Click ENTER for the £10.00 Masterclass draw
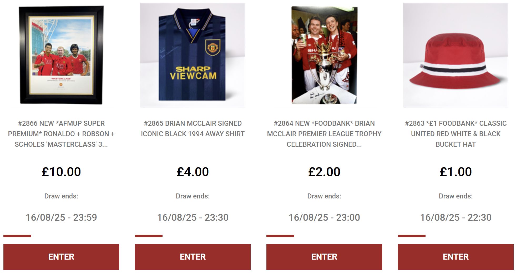This screenshot has width=516, height=273. 61,257
